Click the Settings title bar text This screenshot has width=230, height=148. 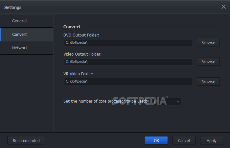13,7
